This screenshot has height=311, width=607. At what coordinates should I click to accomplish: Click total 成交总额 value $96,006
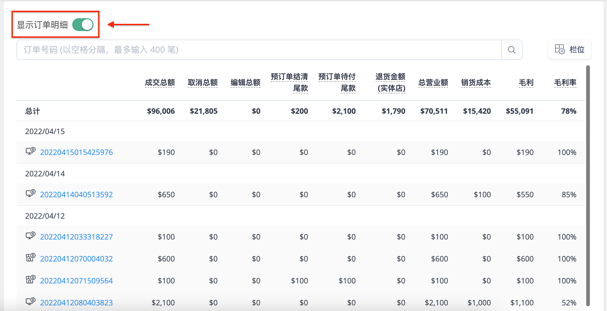(x=161, y=111)
